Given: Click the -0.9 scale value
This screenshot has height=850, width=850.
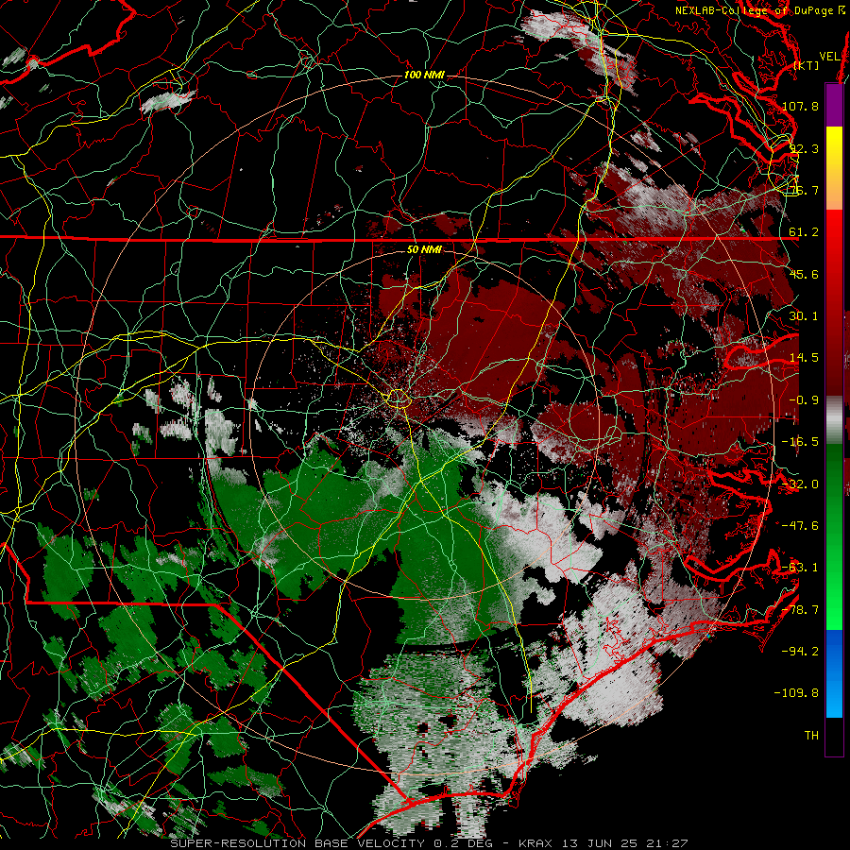Looking at the screenshot, I should coord(804,400).
